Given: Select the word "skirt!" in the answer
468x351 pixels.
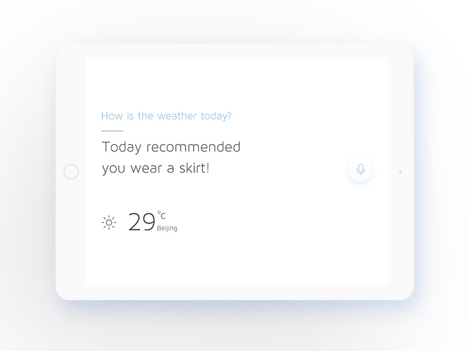Looking at the screenshot, I should tap(195, 169).
